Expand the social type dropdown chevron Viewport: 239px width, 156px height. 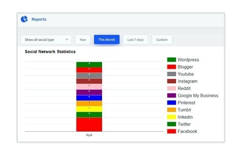point(67,39)
